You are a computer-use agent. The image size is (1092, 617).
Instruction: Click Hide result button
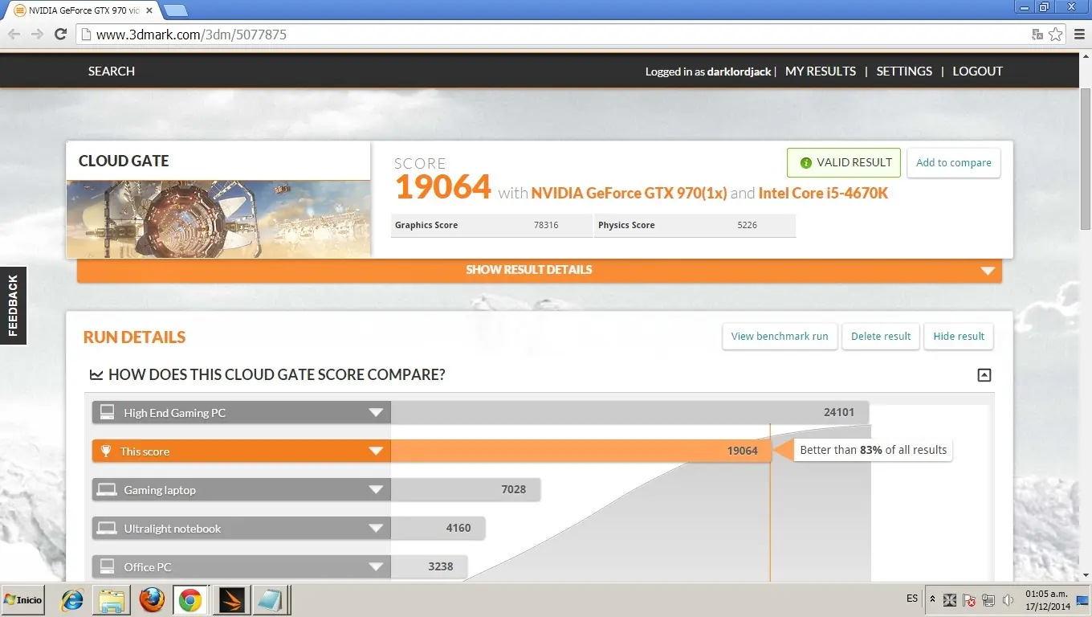(x=959, y=336)
